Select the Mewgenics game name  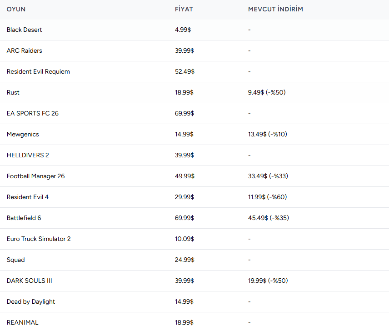pyautogui.click(x=23, y=134)
